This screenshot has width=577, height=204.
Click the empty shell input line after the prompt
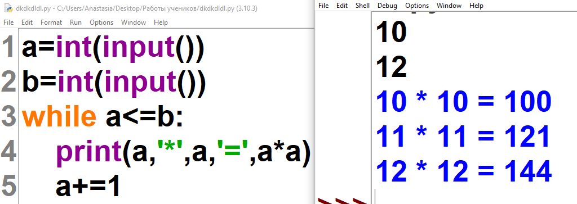(x=474, y=196)
